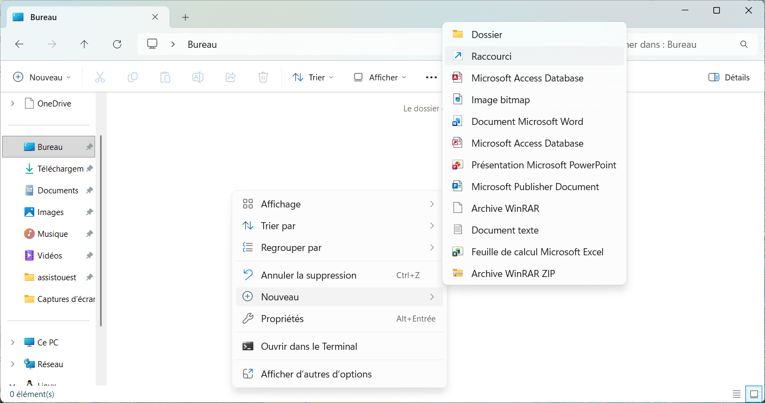Create new Feuille de calcul Microsoft Excel
The width and height of the screenshot is (765, 403).
tap(534, 252)
